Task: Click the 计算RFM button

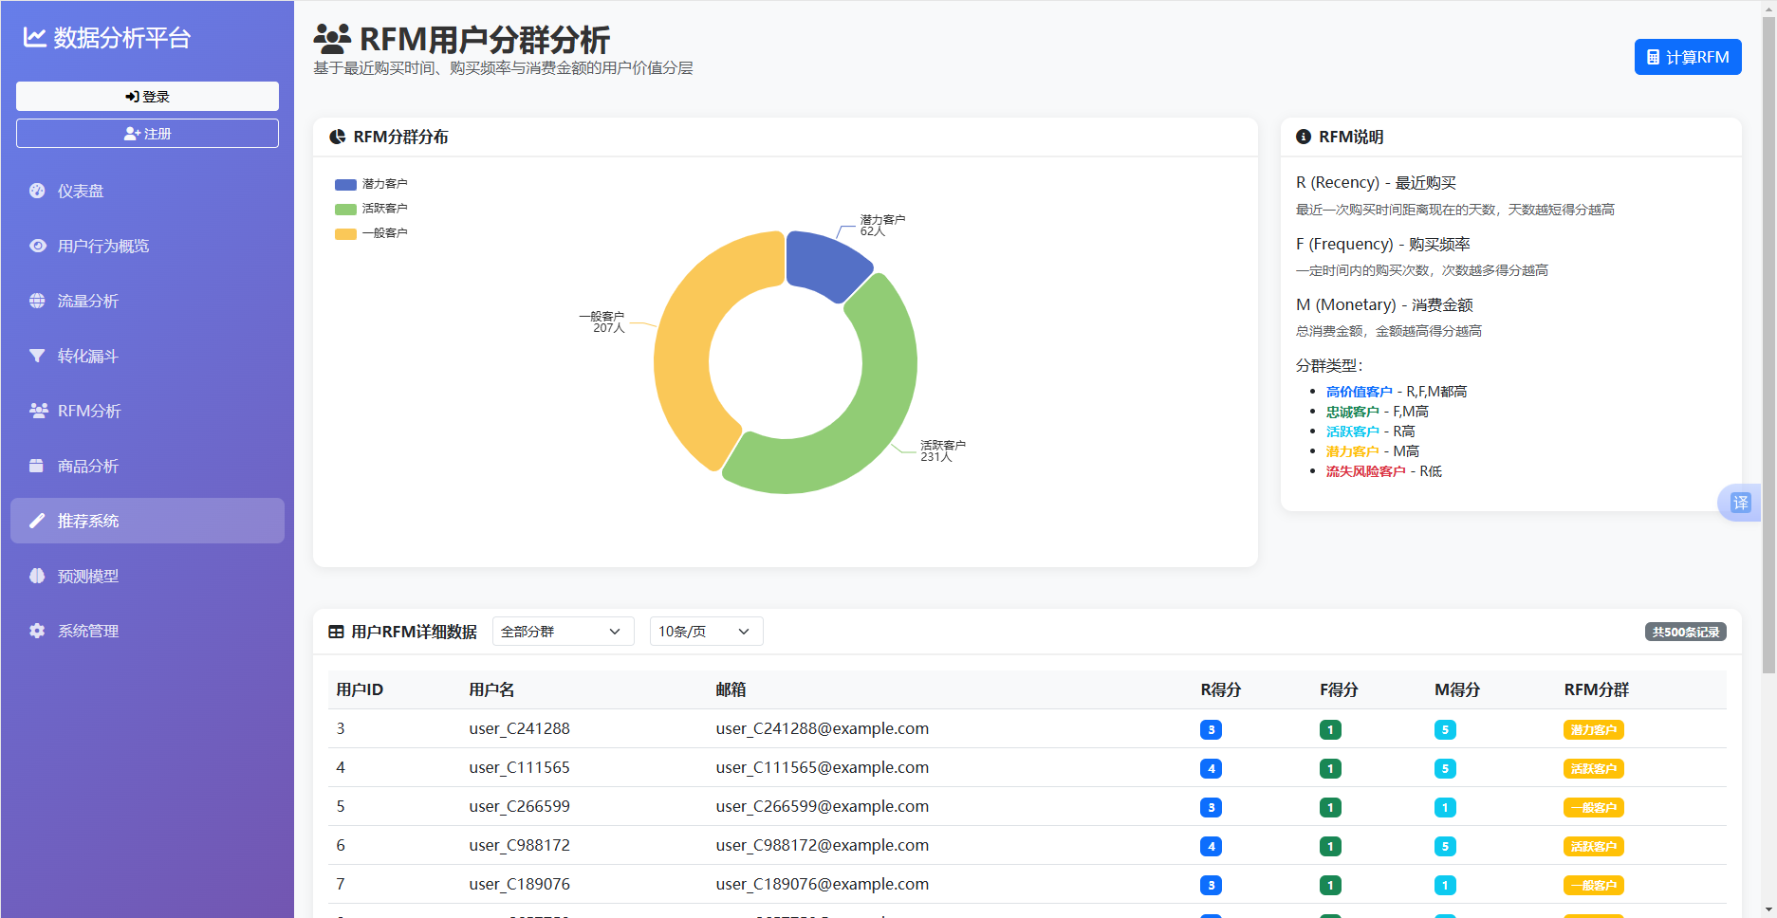Action: 1688,57
